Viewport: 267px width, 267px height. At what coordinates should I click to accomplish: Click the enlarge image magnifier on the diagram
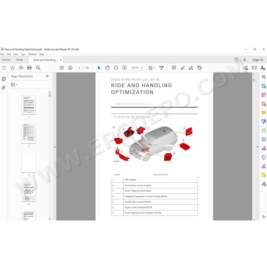click(x=114, y=127)
